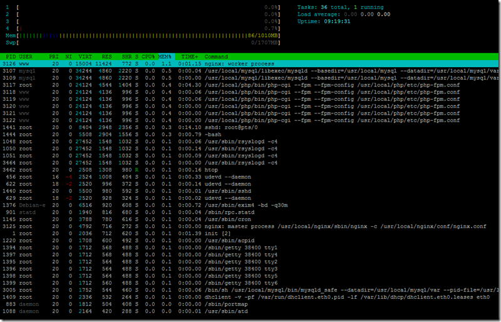Viewport: 501px width, 322px height.
Task: Sort by the NI column header
Action: (x=68, y=56)
